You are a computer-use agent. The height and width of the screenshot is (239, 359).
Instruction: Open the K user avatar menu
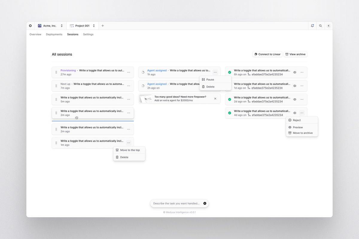coord(328,26)
